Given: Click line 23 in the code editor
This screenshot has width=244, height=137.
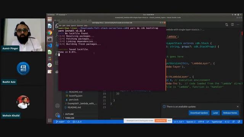Looking at the screenshot, I should pyautogui.click(x=104, y=107).
